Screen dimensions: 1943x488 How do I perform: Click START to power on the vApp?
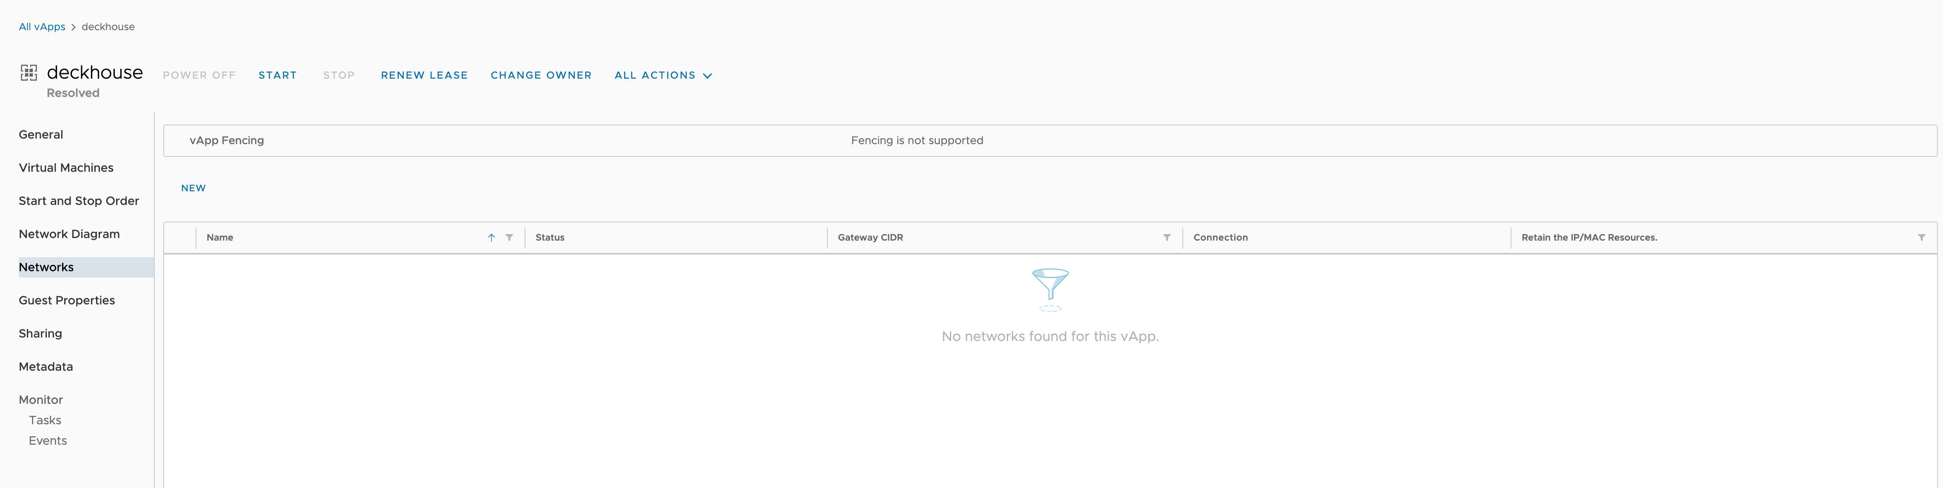pos(278,75)
